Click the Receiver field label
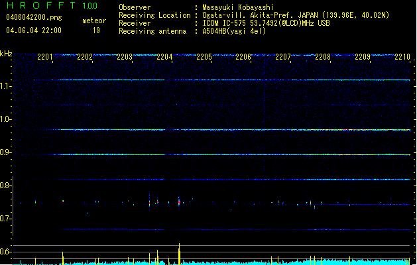 [x=135, y=23]
